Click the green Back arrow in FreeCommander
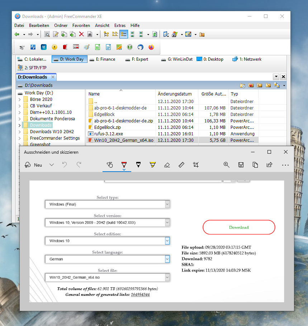The height and width of the screenshot is (326, 308). tap(17, 34)
